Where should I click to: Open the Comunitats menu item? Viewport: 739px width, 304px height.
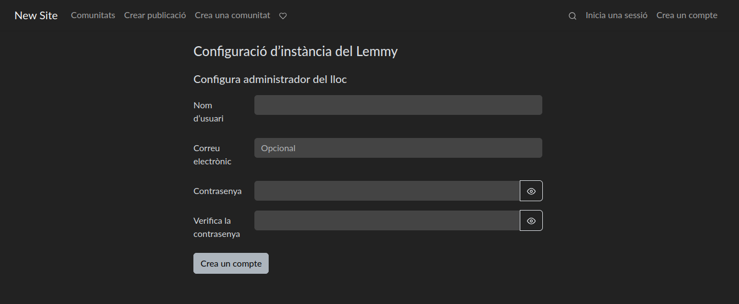tap(93, 15)
